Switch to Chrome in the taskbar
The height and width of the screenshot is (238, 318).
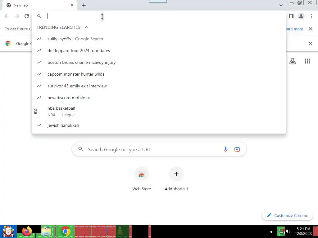click(65, 231)
